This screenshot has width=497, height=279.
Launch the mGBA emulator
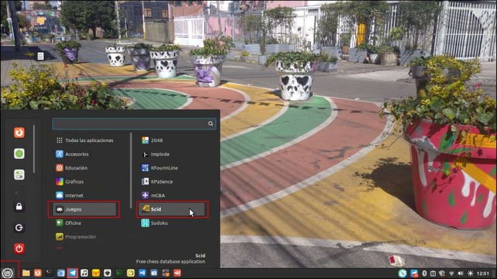click(x=173, y=196)
